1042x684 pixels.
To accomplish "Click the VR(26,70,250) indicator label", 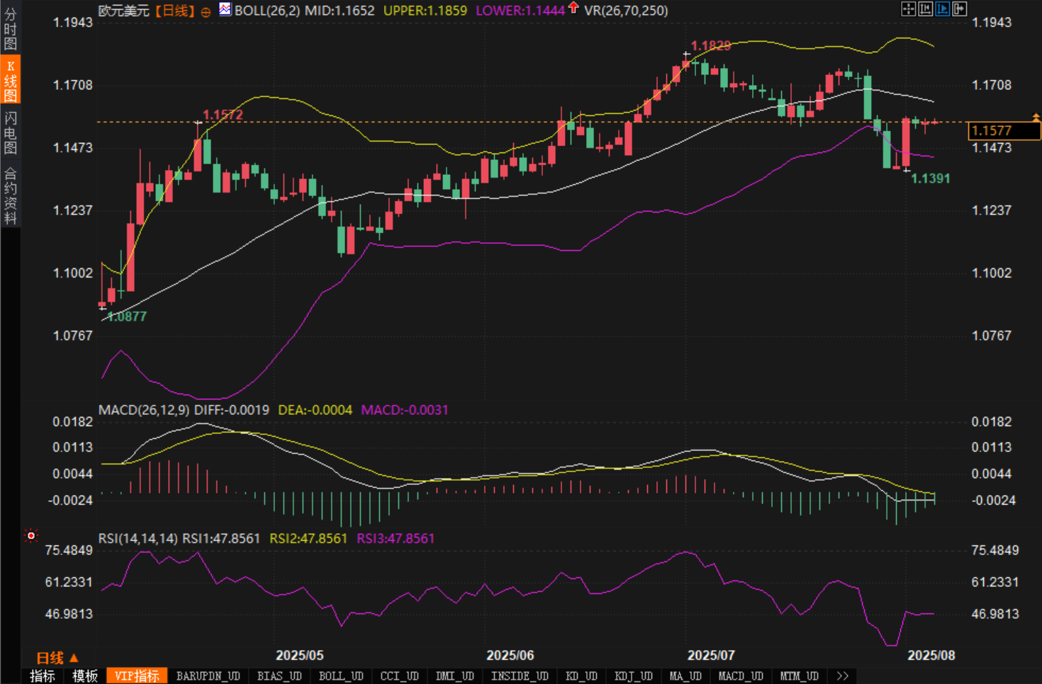I will tap(626, 11).
